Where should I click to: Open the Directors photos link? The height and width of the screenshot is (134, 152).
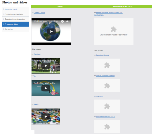click(99, 96)
